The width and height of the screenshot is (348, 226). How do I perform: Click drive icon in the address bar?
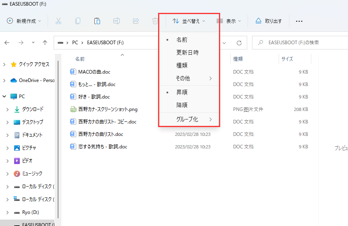tap(60, 43)
